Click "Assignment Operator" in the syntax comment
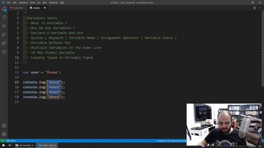264x148 pixels. pyautogui.click(x=120, y=38)
